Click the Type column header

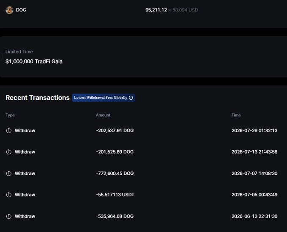10,115
